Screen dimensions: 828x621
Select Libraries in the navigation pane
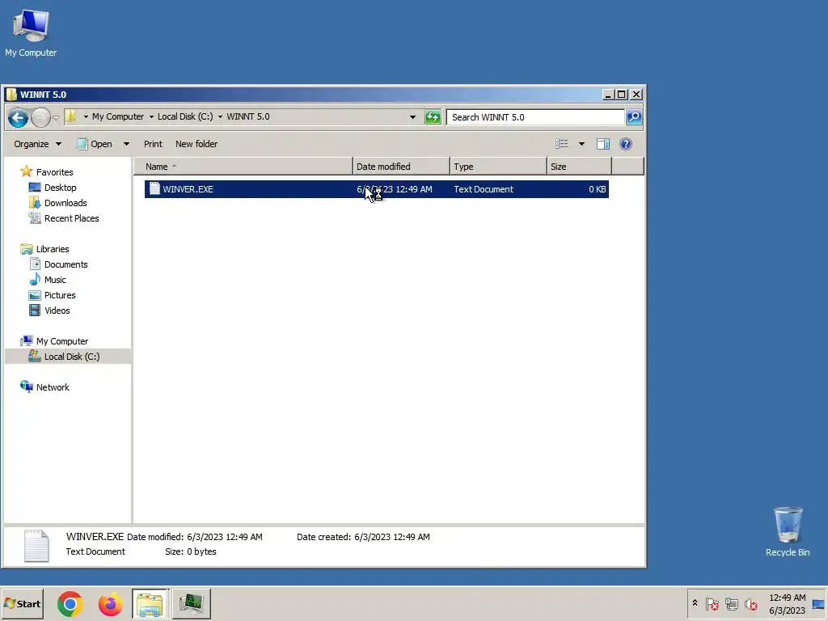click(x=53, y=249)
